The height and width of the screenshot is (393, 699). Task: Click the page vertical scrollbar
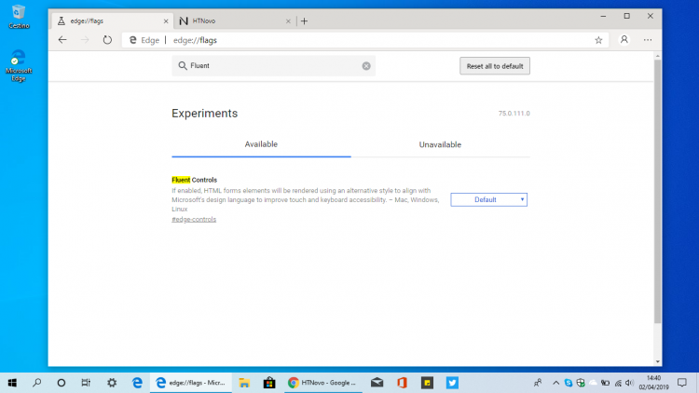coord(658,192)
